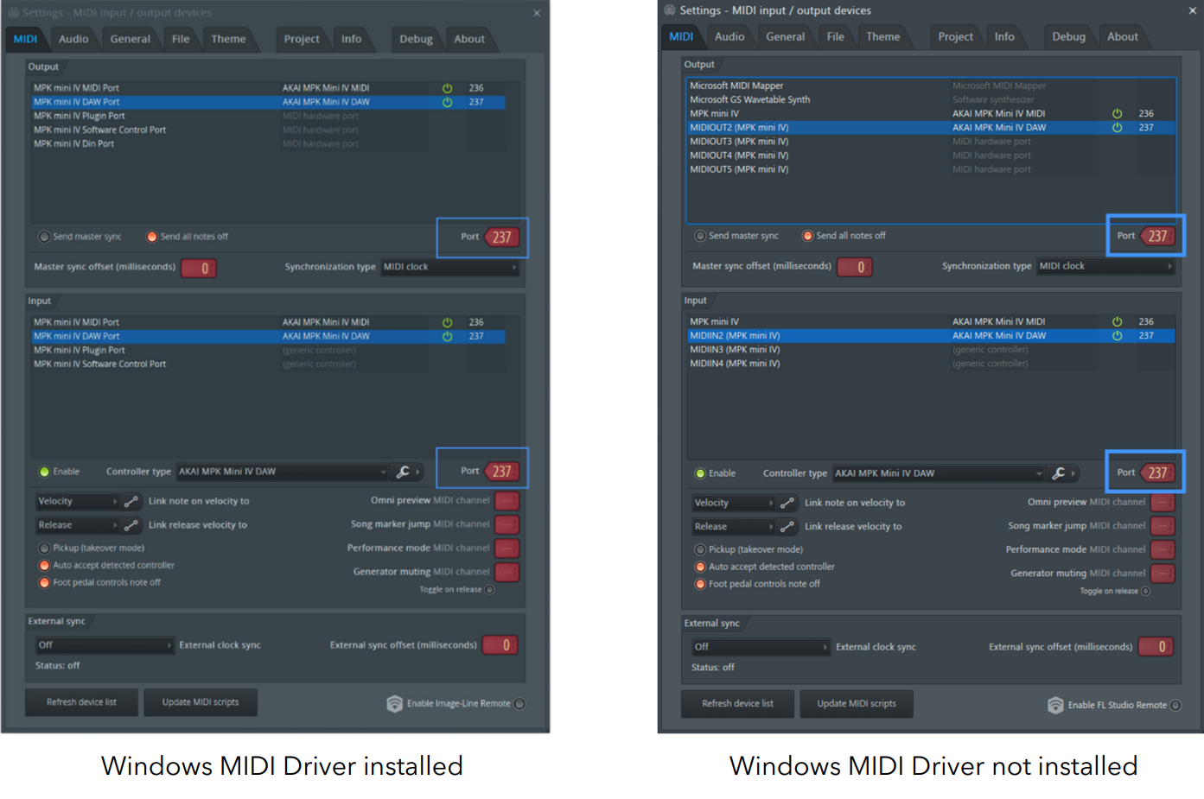Viewport: 1204px width, 799px height.
Task: Toggle power icon for Input MPK mini IV MIDI Port row
Action: pos(447,322)
